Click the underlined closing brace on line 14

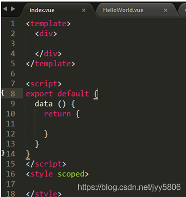(28, 154)
